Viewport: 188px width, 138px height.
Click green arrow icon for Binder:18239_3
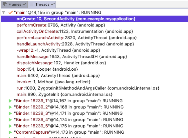(x=10, y=113)
